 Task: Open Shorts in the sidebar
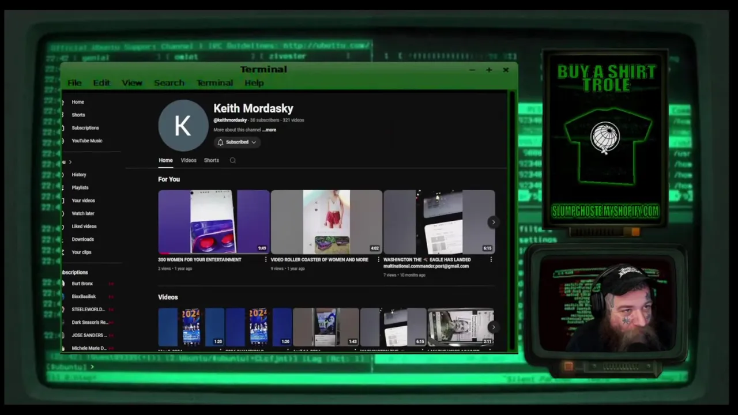click(x=78, y=115)
